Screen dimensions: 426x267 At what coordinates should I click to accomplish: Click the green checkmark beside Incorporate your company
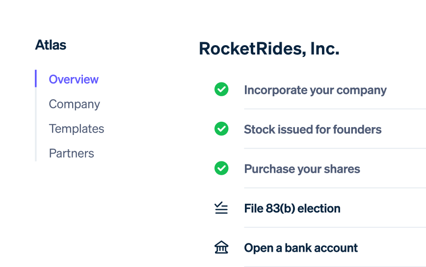tap(221, 89)
